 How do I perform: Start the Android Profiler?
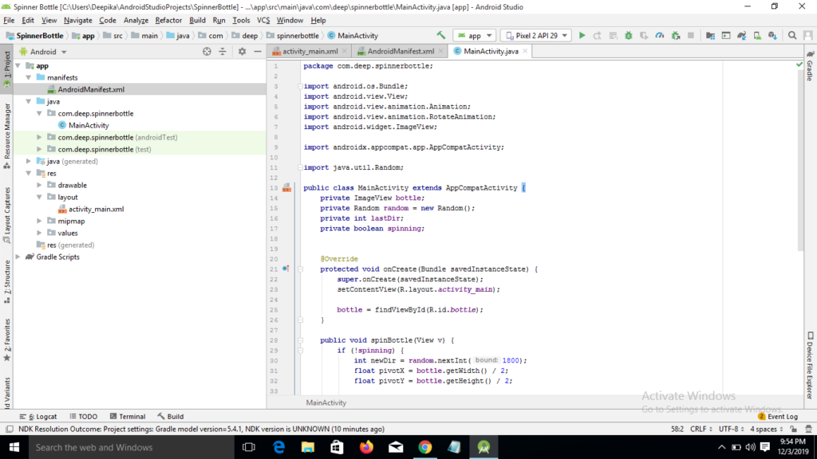point(660,35)
